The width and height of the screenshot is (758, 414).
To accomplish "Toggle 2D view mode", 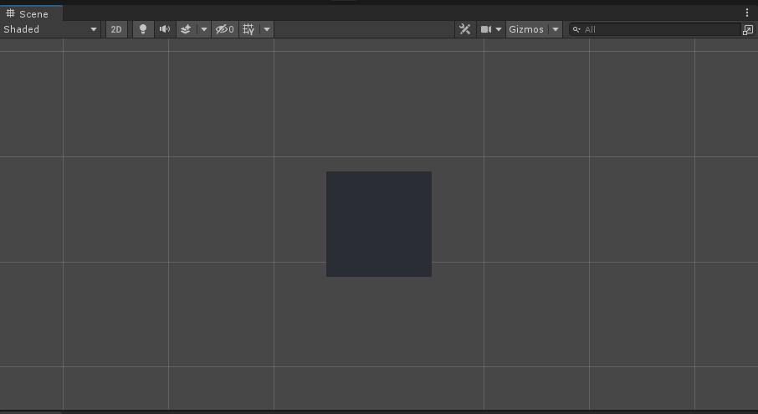I will 116,29.
